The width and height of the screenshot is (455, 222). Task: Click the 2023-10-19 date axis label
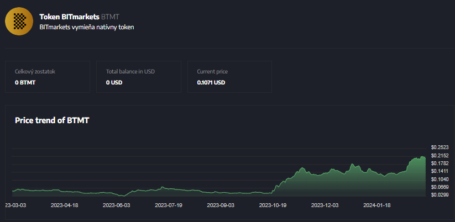coord(273,205)
